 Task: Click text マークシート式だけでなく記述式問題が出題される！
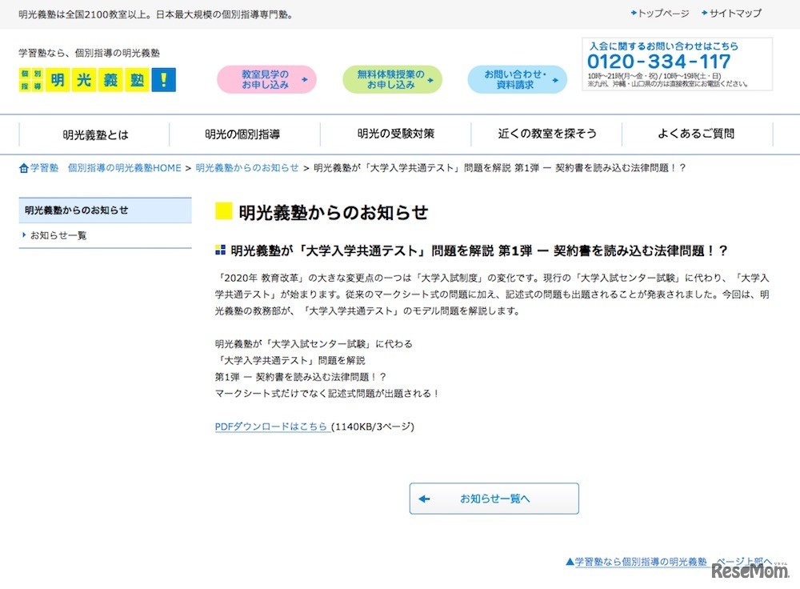tap(327, 394)
